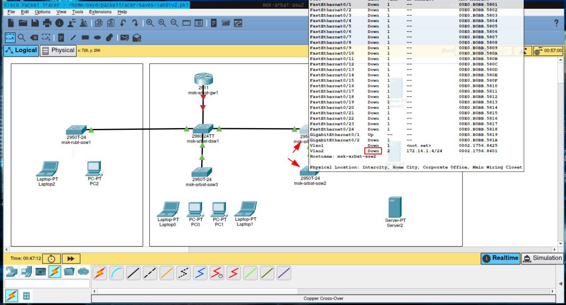This screenshot has width=566, height=305.
Task: Switch to Simulation mode
Action: (x=542, y=258)
